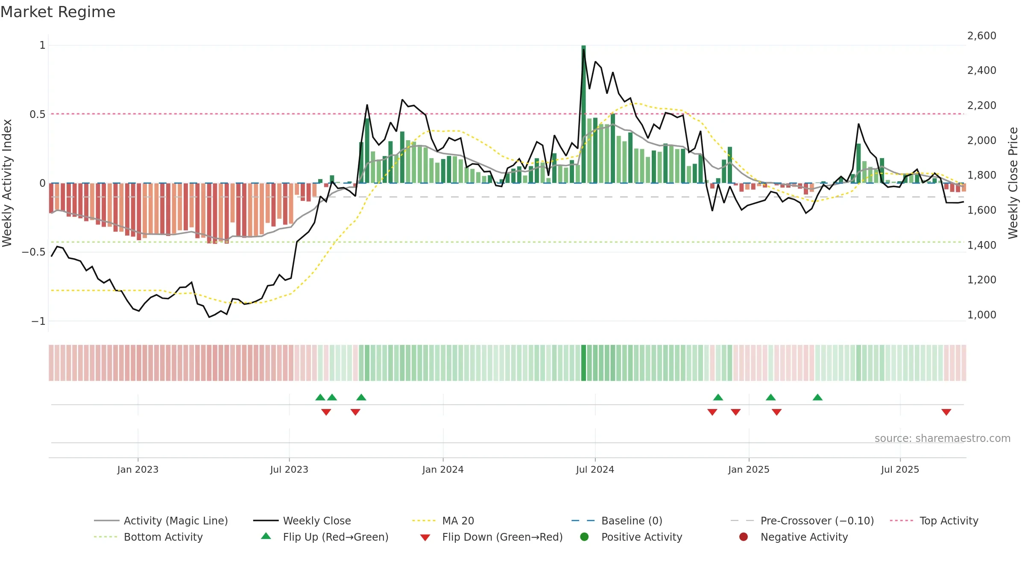Click the Positive Activity legend entry
The height and width of the screenshot is (577, 1025).
pos(631,537)
